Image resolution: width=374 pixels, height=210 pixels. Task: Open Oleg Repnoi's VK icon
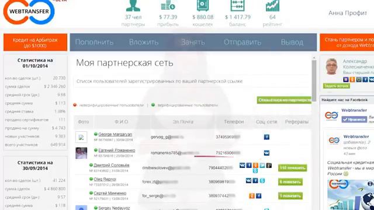[x=248, y=181]
